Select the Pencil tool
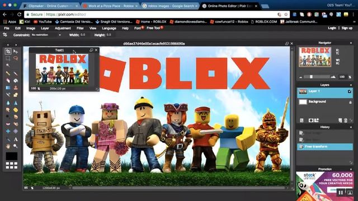Viewport: 358px width, 201px height. pyautogui.click(x=8, y=73)
